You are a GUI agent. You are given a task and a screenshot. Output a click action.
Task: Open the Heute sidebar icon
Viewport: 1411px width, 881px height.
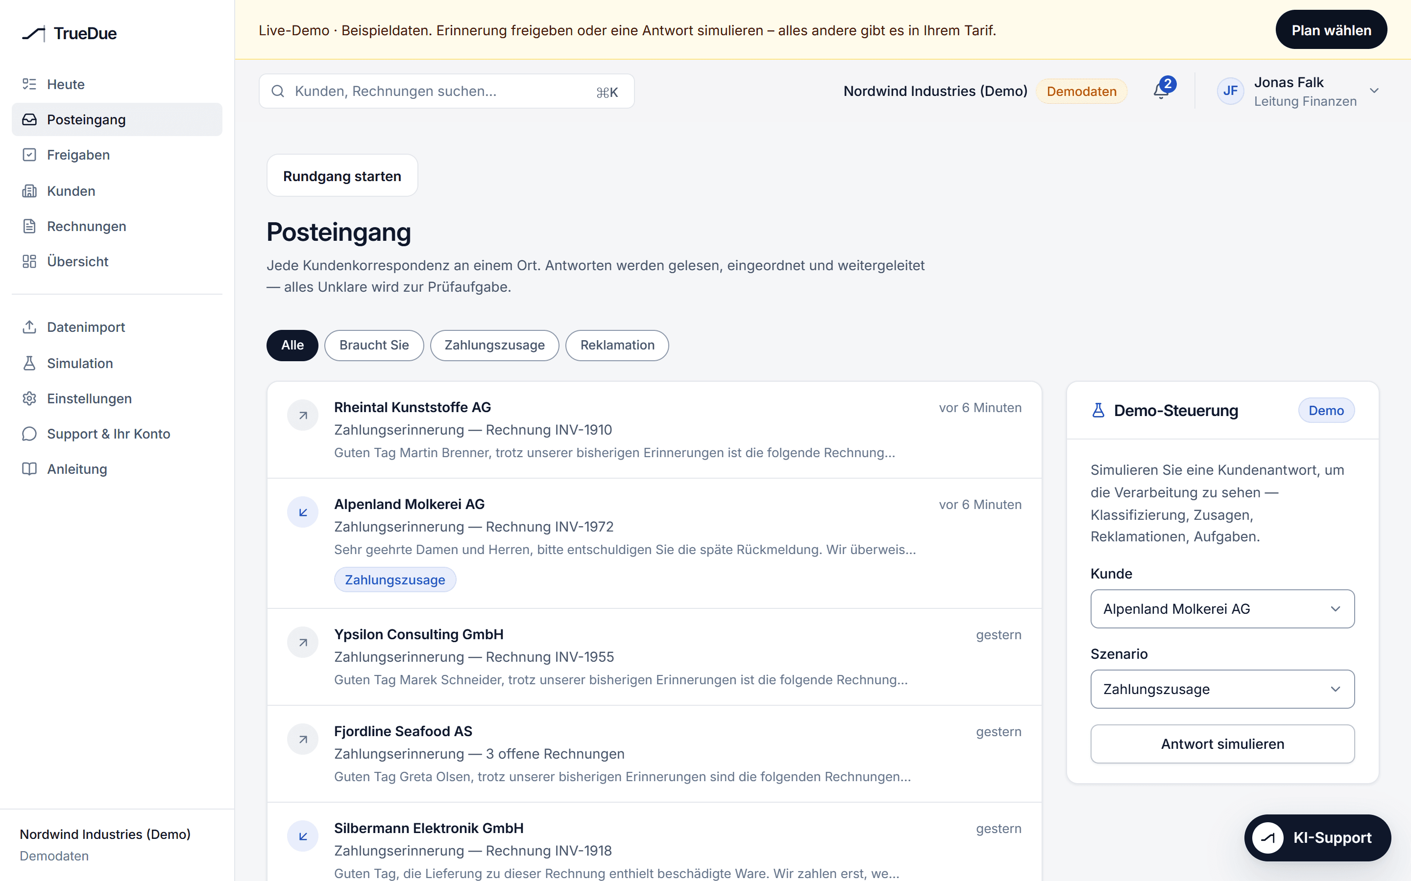coord(29,84)
